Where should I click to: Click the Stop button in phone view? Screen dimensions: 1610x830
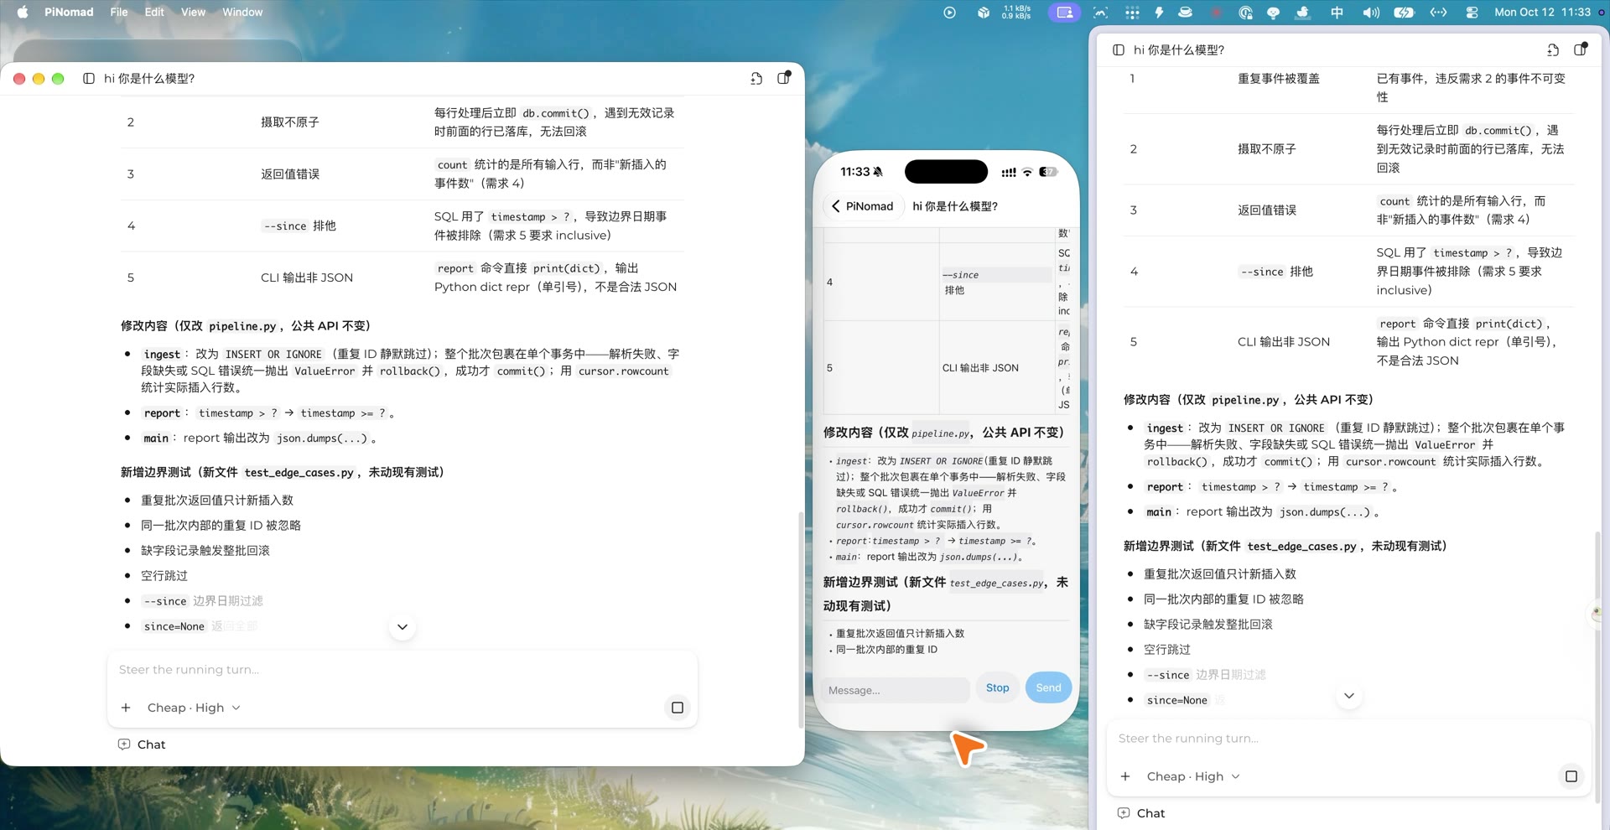[x=998, y=687]
